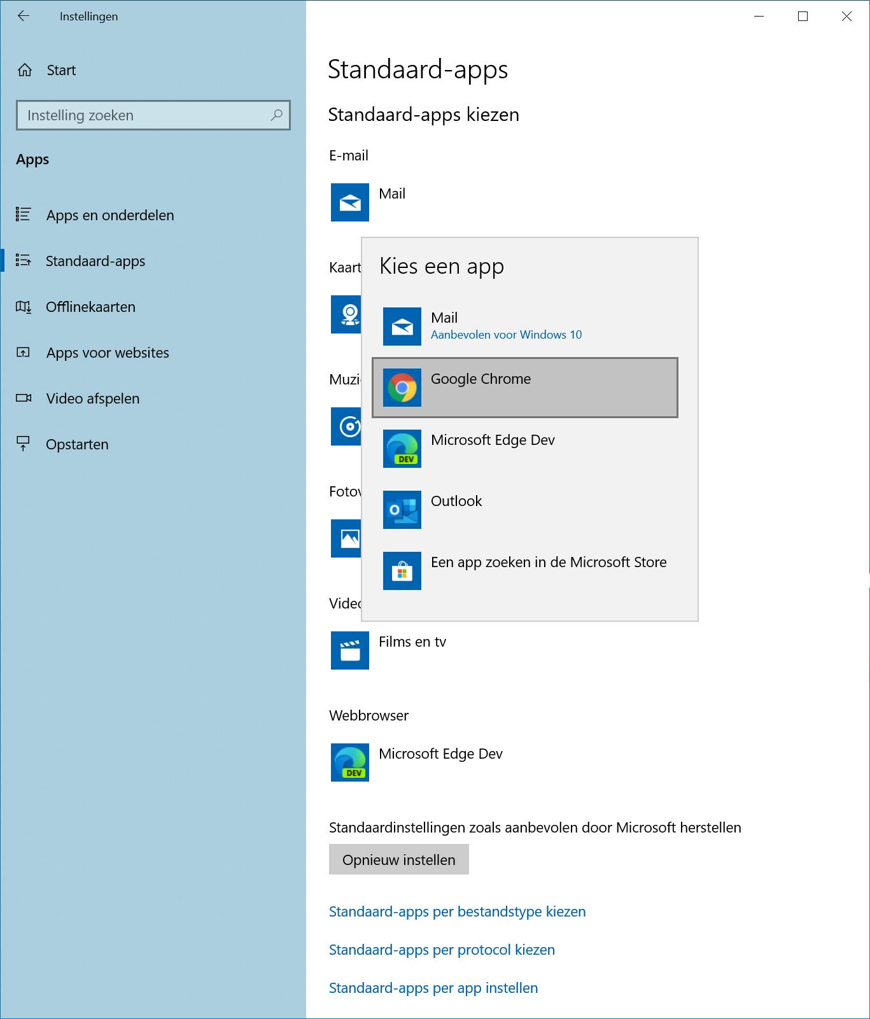Focus the Instelling zoeken search box

[153, 115]
